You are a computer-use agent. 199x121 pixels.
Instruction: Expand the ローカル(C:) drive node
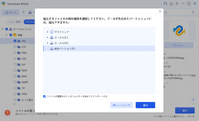[47, 37]
